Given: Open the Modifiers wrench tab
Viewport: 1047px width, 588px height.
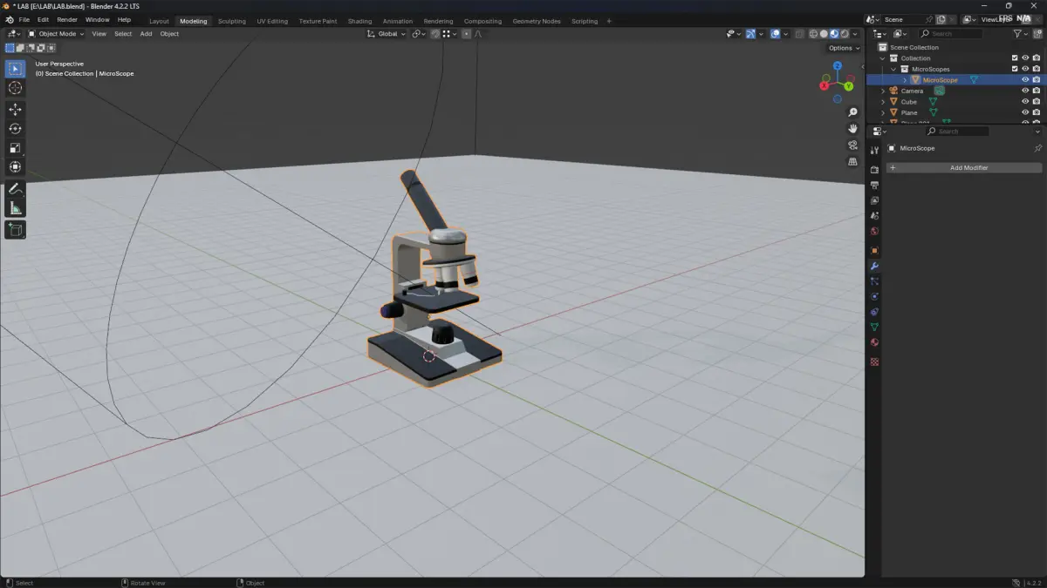Looking at the screenshot, I should coord(874,267).
